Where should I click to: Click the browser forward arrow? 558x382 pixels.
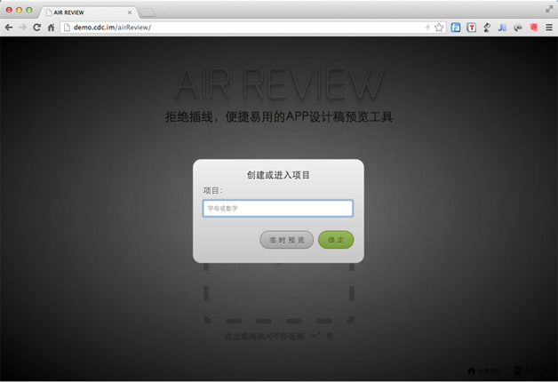click(x=23, y=28)
